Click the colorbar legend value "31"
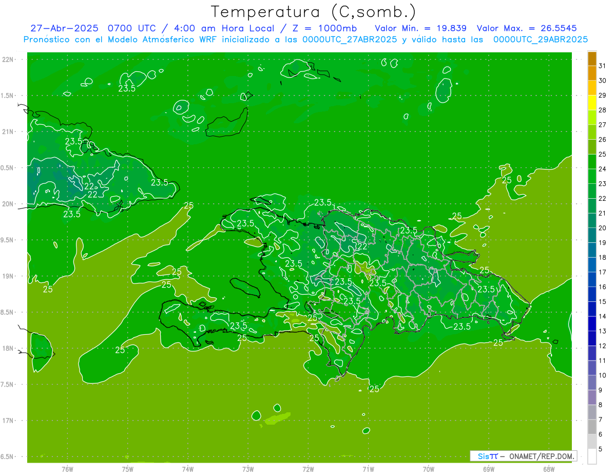 click(x=603, y=66)
